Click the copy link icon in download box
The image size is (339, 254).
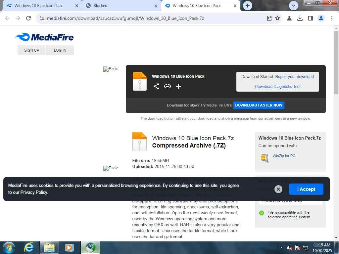coord(167,86)
